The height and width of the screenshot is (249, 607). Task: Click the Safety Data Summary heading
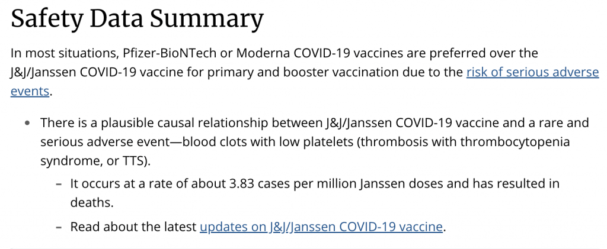[137, 20]
